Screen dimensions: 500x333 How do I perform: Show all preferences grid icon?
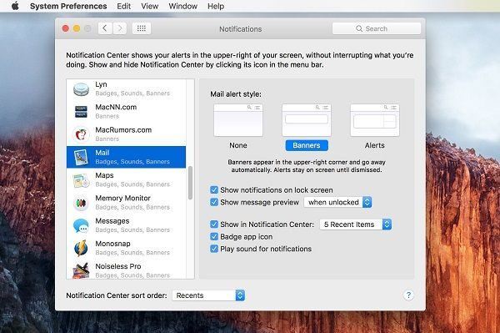pos(142,28)
